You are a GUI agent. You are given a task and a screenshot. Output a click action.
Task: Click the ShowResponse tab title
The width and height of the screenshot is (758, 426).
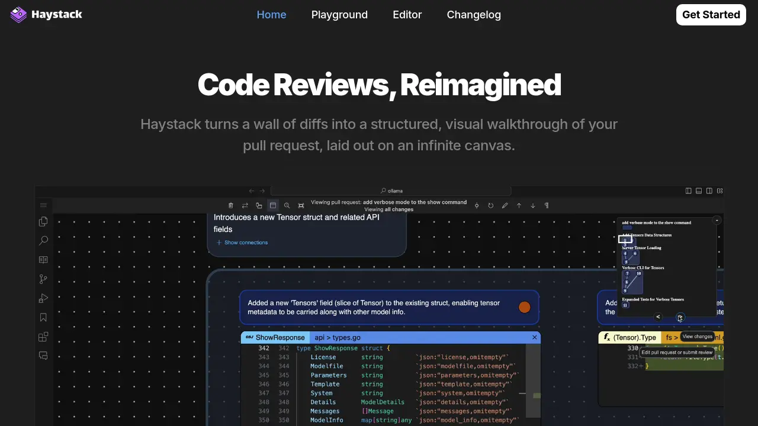pyautogui.click(x=280, y=337)
